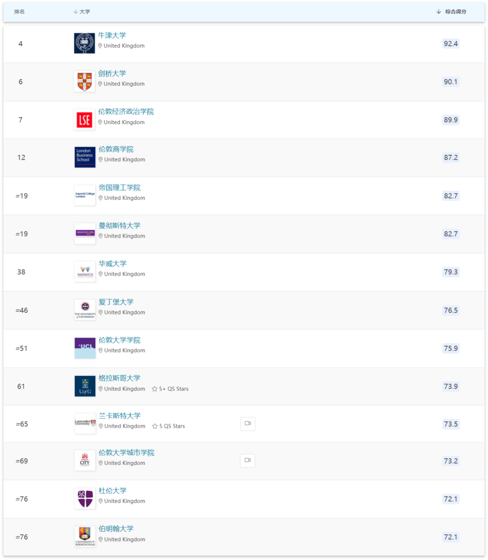
Task: Click the 5 QS Stars badge for Lancaster
Action: (x=169, y=426)
